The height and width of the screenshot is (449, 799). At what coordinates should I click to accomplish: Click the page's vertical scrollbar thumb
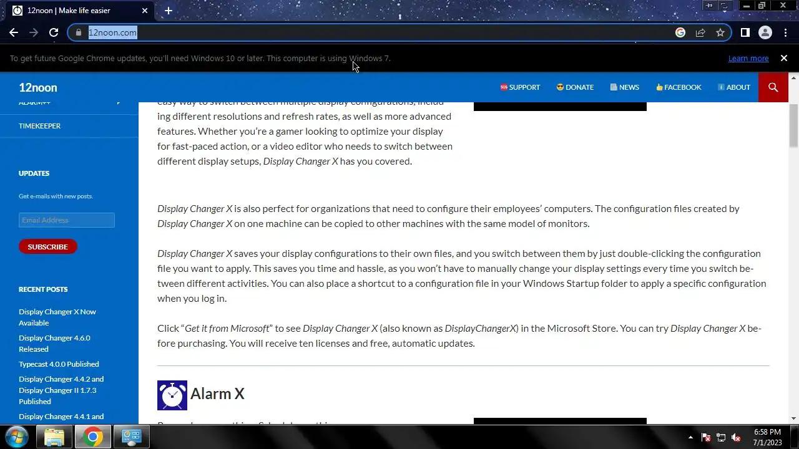tap(793, 126)
